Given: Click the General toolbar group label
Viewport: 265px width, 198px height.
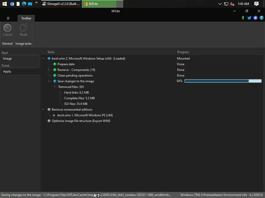Looking at the screenshot, I should coord(7,43).
